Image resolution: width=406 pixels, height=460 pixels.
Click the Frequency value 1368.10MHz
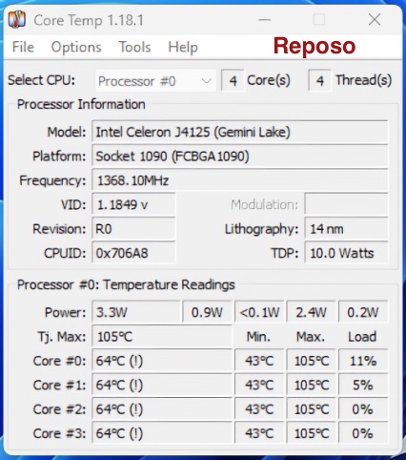point(240,180)
